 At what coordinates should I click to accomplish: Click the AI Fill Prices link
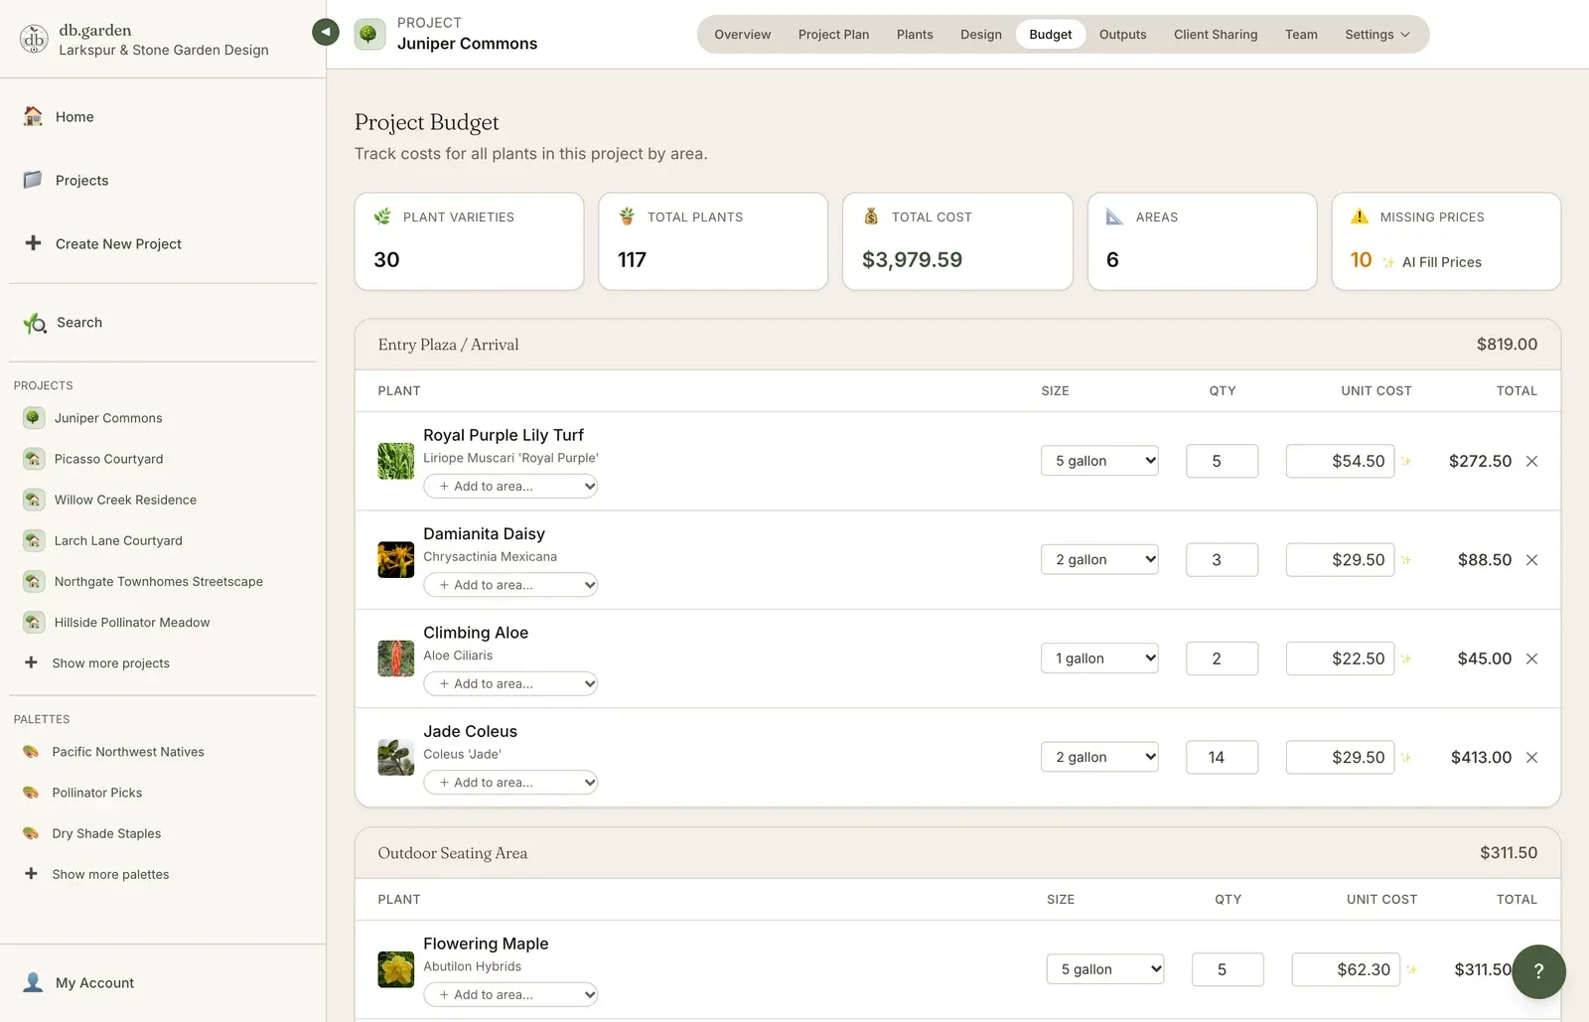(1432, 262)
